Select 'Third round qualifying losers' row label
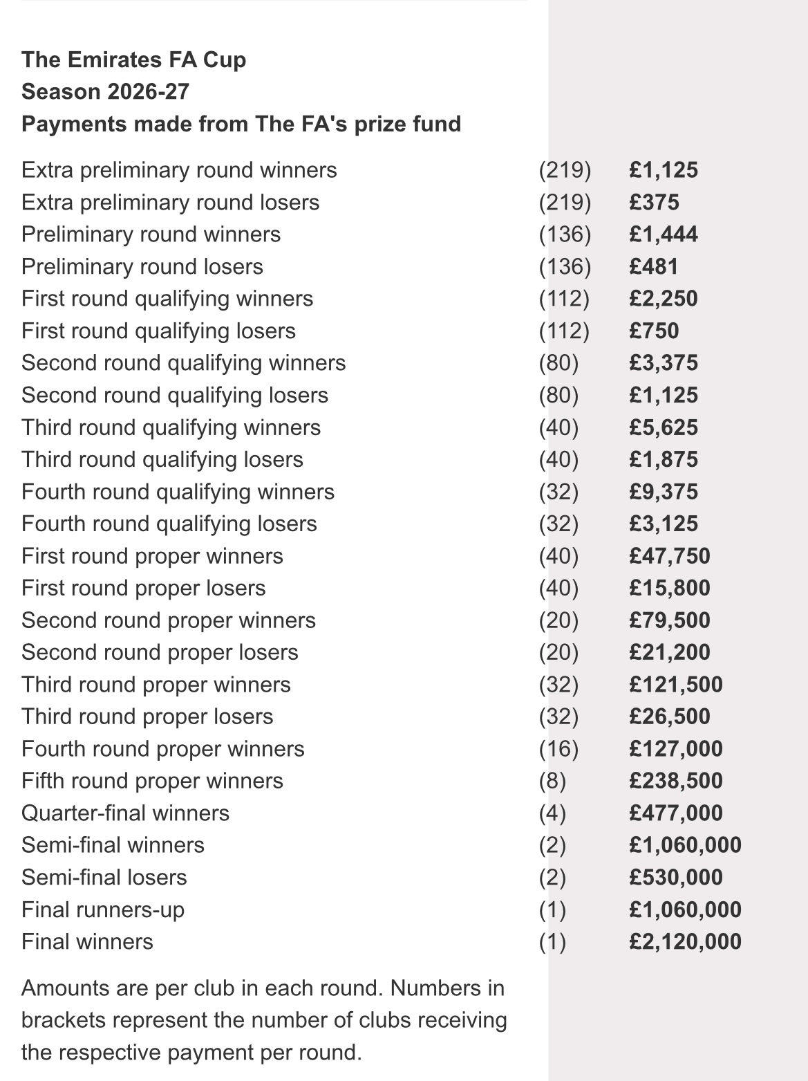This screenshot has width=808, height=1081. point(162,459)
